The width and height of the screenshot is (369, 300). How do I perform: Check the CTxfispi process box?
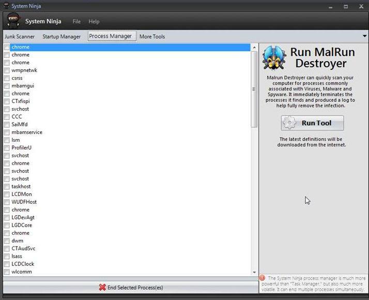pos(7,101)
